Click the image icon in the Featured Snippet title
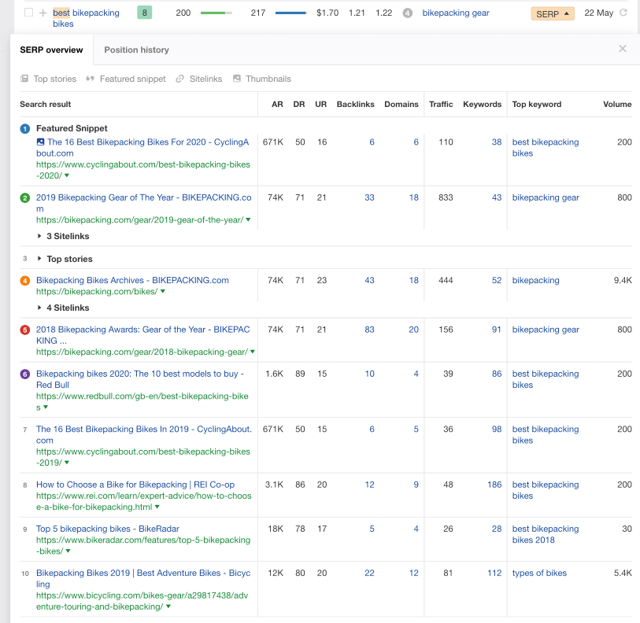The height and width of the screenshot is (623, 640). (x=41, y=142)
